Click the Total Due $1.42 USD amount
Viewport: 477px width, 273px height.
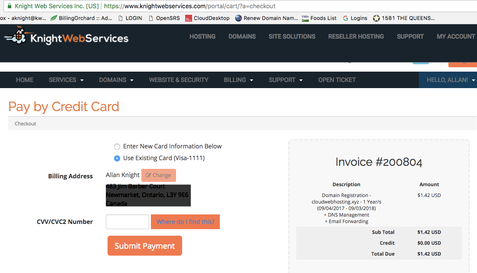point(429,254)
